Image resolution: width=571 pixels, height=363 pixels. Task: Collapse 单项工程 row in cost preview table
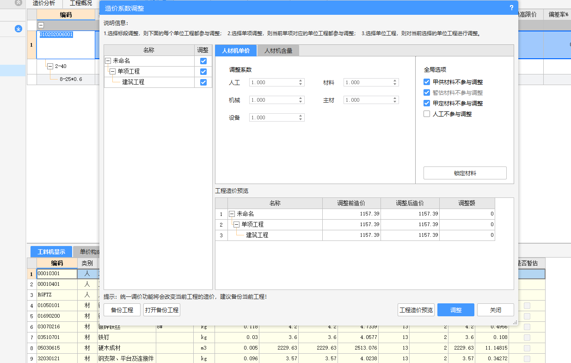(236, 224)
